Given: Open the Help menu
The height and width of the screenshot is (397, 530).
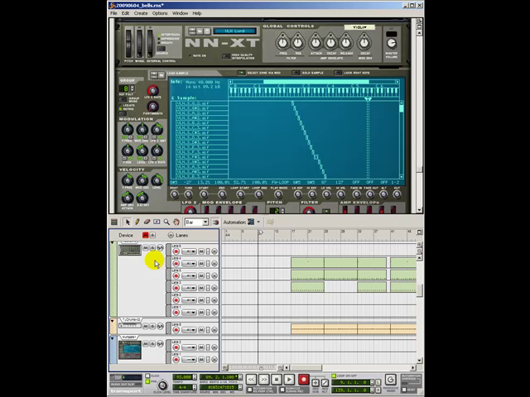Looking at the screenshot, I should 197,13.
